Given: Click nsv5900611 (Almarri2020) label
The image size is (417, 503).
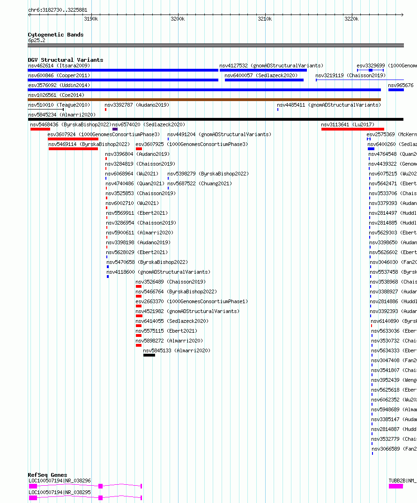Looking at the screenshot, I should [x=140, y=233].
